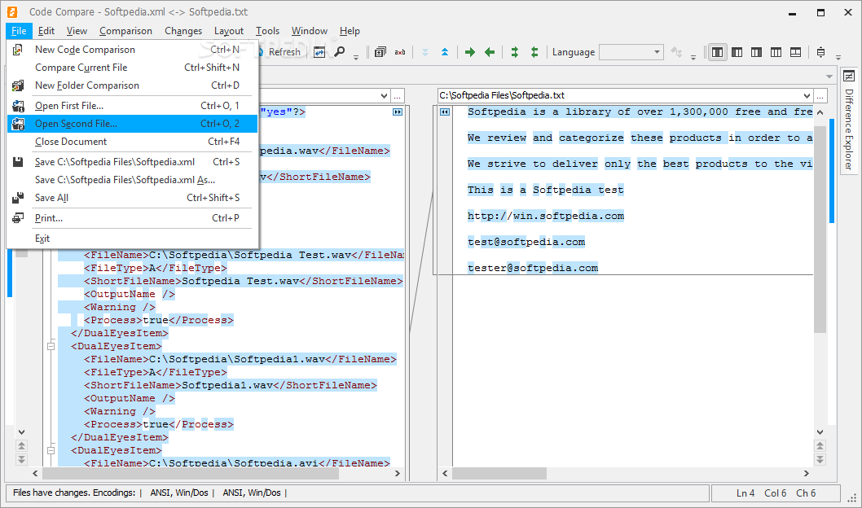The width and height of the screenshot is (862, 508).
Task: Click the a×b toolbar icon
Action: 400,52
